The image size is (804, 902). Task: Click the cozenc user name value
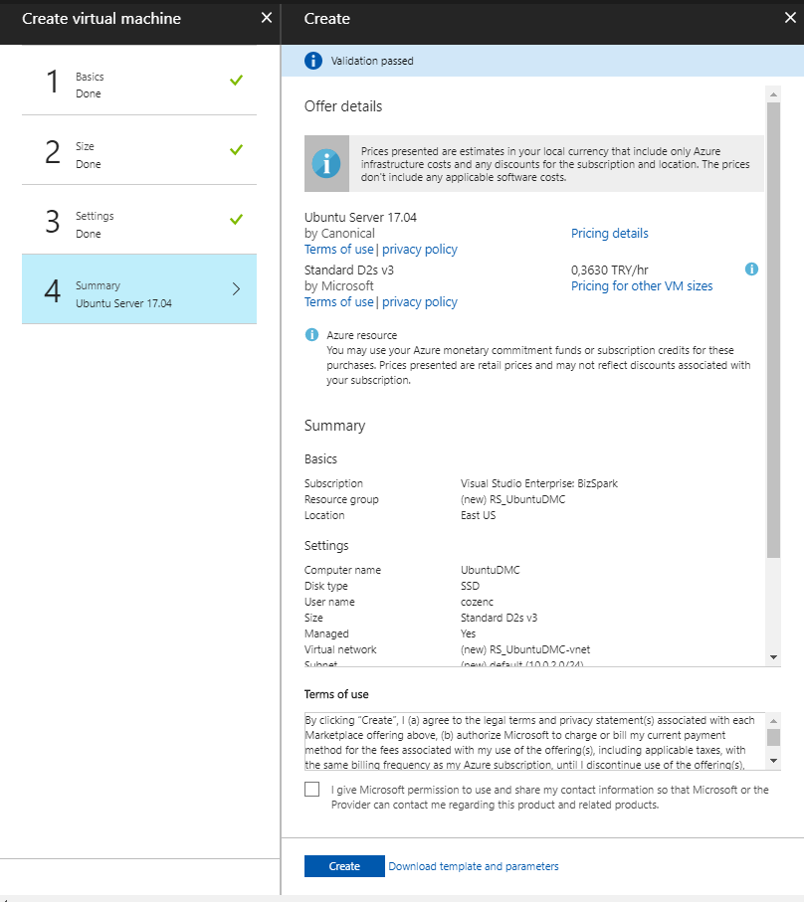coord(477,602)
